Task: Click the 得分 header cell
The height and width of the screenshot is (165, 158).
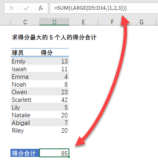Action: tap(54, 53)
